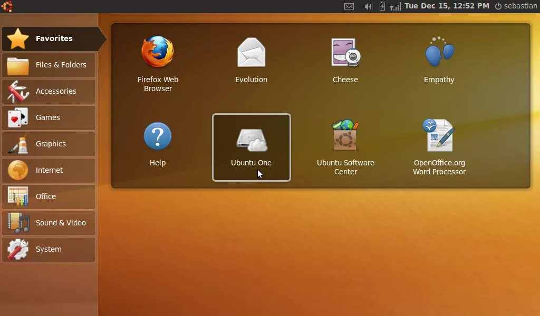Open the sebastian user session menu
Screen dimensions: 540x316
click(x=516, y=6)
